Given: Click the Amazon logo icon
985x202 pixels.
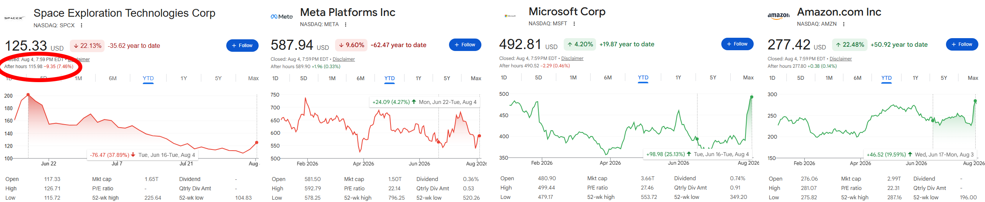Looking at the screenshot, I should [778, 16].
